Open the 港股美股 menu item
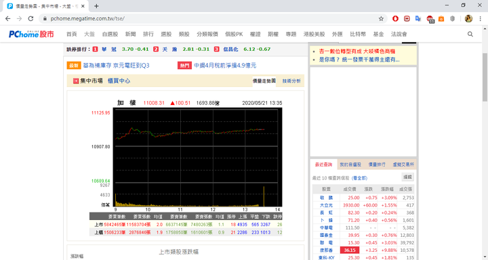Screen dimensions: 488x260 314,35
